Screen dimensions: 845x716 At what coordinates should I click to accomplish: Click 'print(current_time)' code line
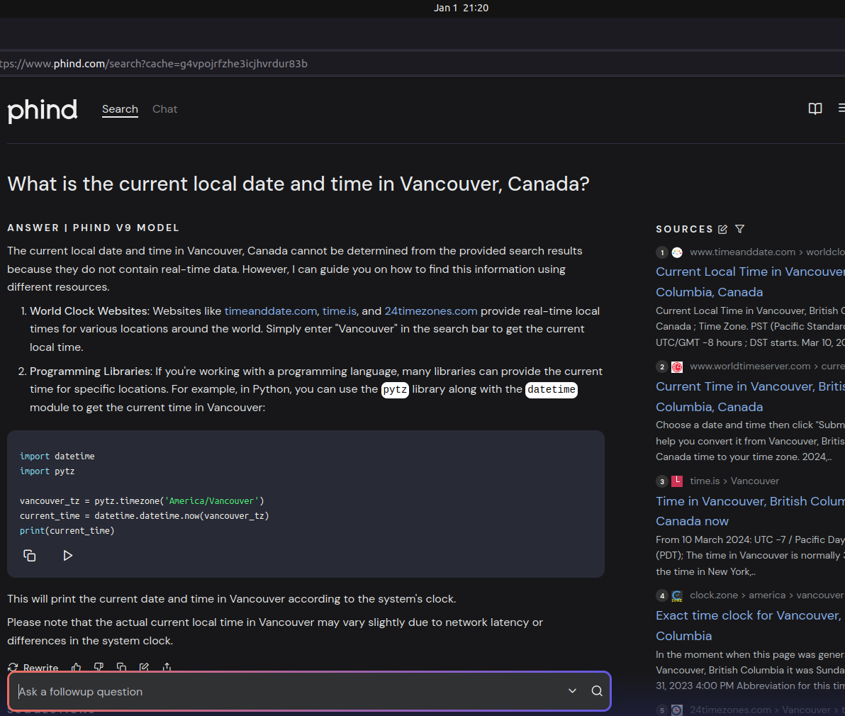(x=67, y=531)
